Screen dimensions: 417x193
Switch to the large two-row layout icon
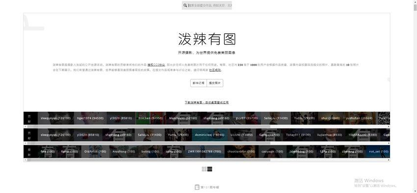210,169
